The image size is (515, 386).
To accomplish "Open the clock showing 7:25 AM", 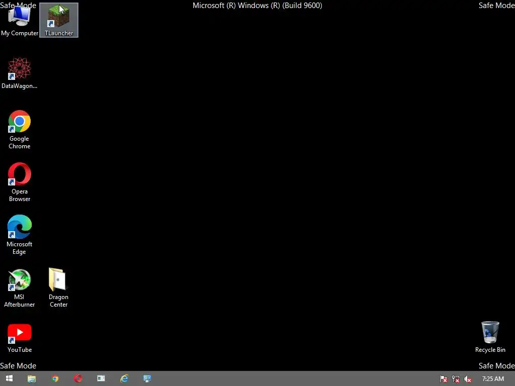I will (x=493, y=379).
